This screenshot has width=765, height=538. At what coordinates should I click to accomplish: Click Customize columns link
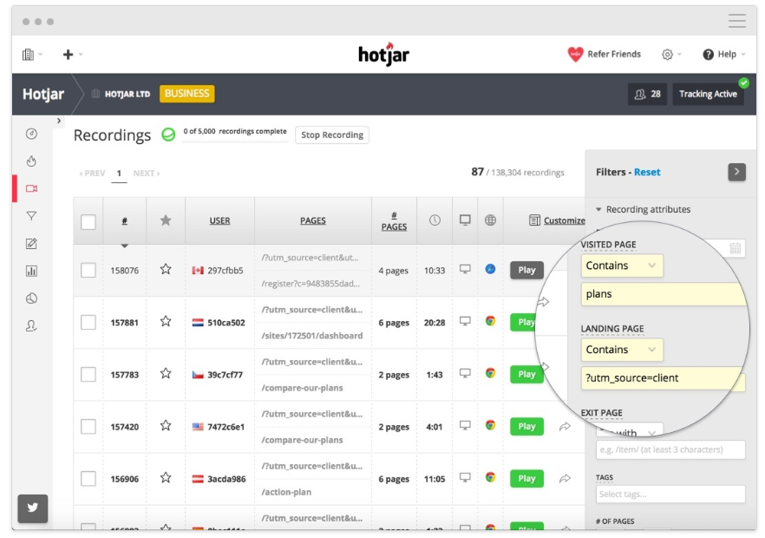(x=557, y=220)
